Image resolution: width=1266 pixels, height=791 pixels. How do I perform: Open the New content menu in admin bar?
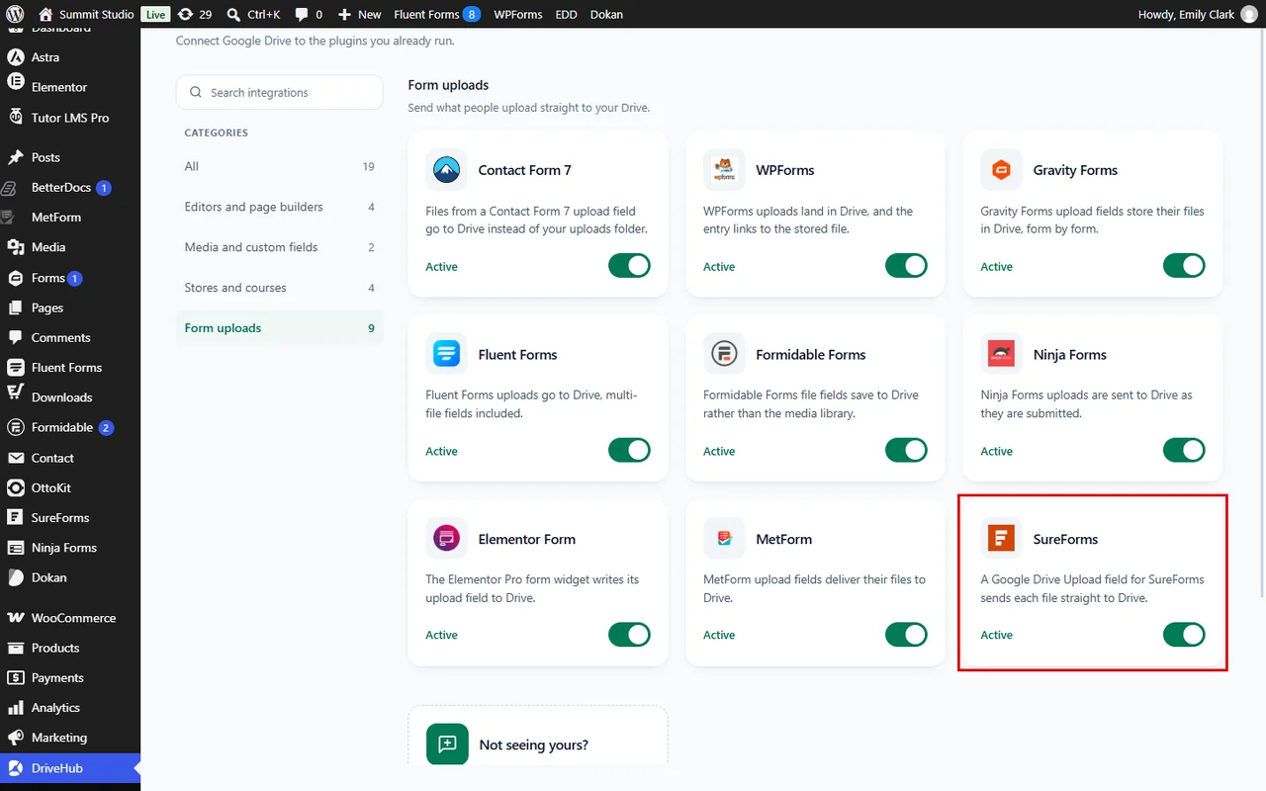(x=359, y=15)
